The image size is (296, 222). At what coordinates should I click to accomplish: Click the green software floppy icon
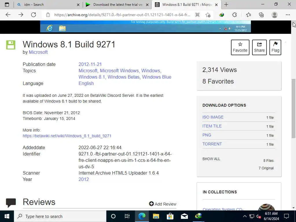(x=11, y=45)
